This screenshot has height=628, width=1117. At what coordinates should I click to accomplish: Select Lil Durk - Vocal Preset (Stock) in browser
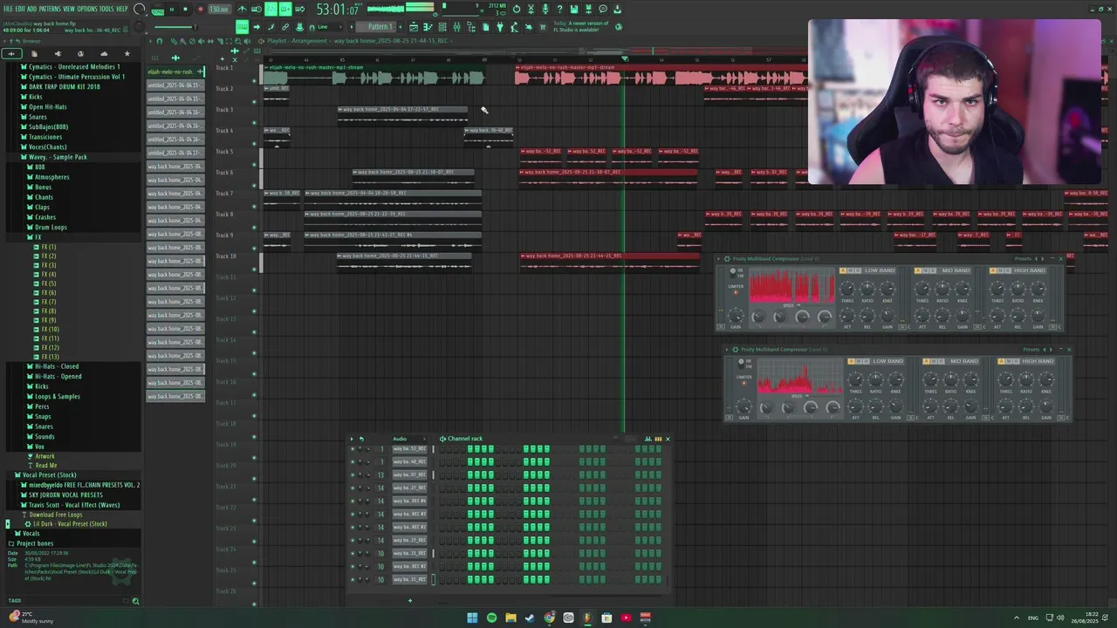coord(70,524)
